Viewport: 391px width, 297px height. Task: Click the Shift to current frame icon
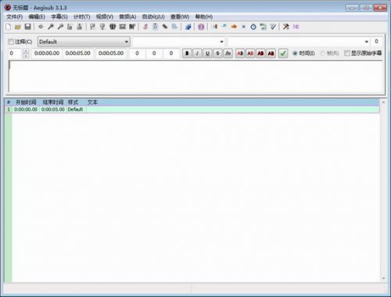pos(132,27)
